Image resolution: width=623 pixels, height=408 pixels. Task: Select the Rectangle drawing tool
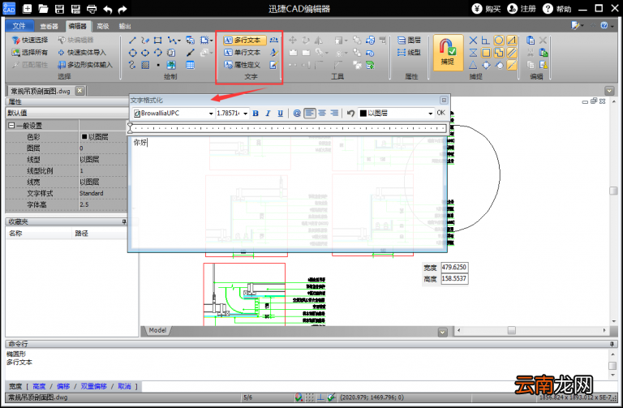point(157,40)
